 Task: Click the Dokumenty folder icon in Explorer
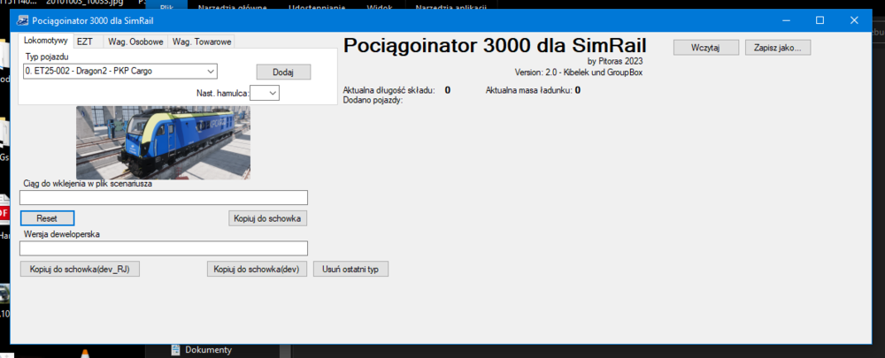[x=175, y=350]
